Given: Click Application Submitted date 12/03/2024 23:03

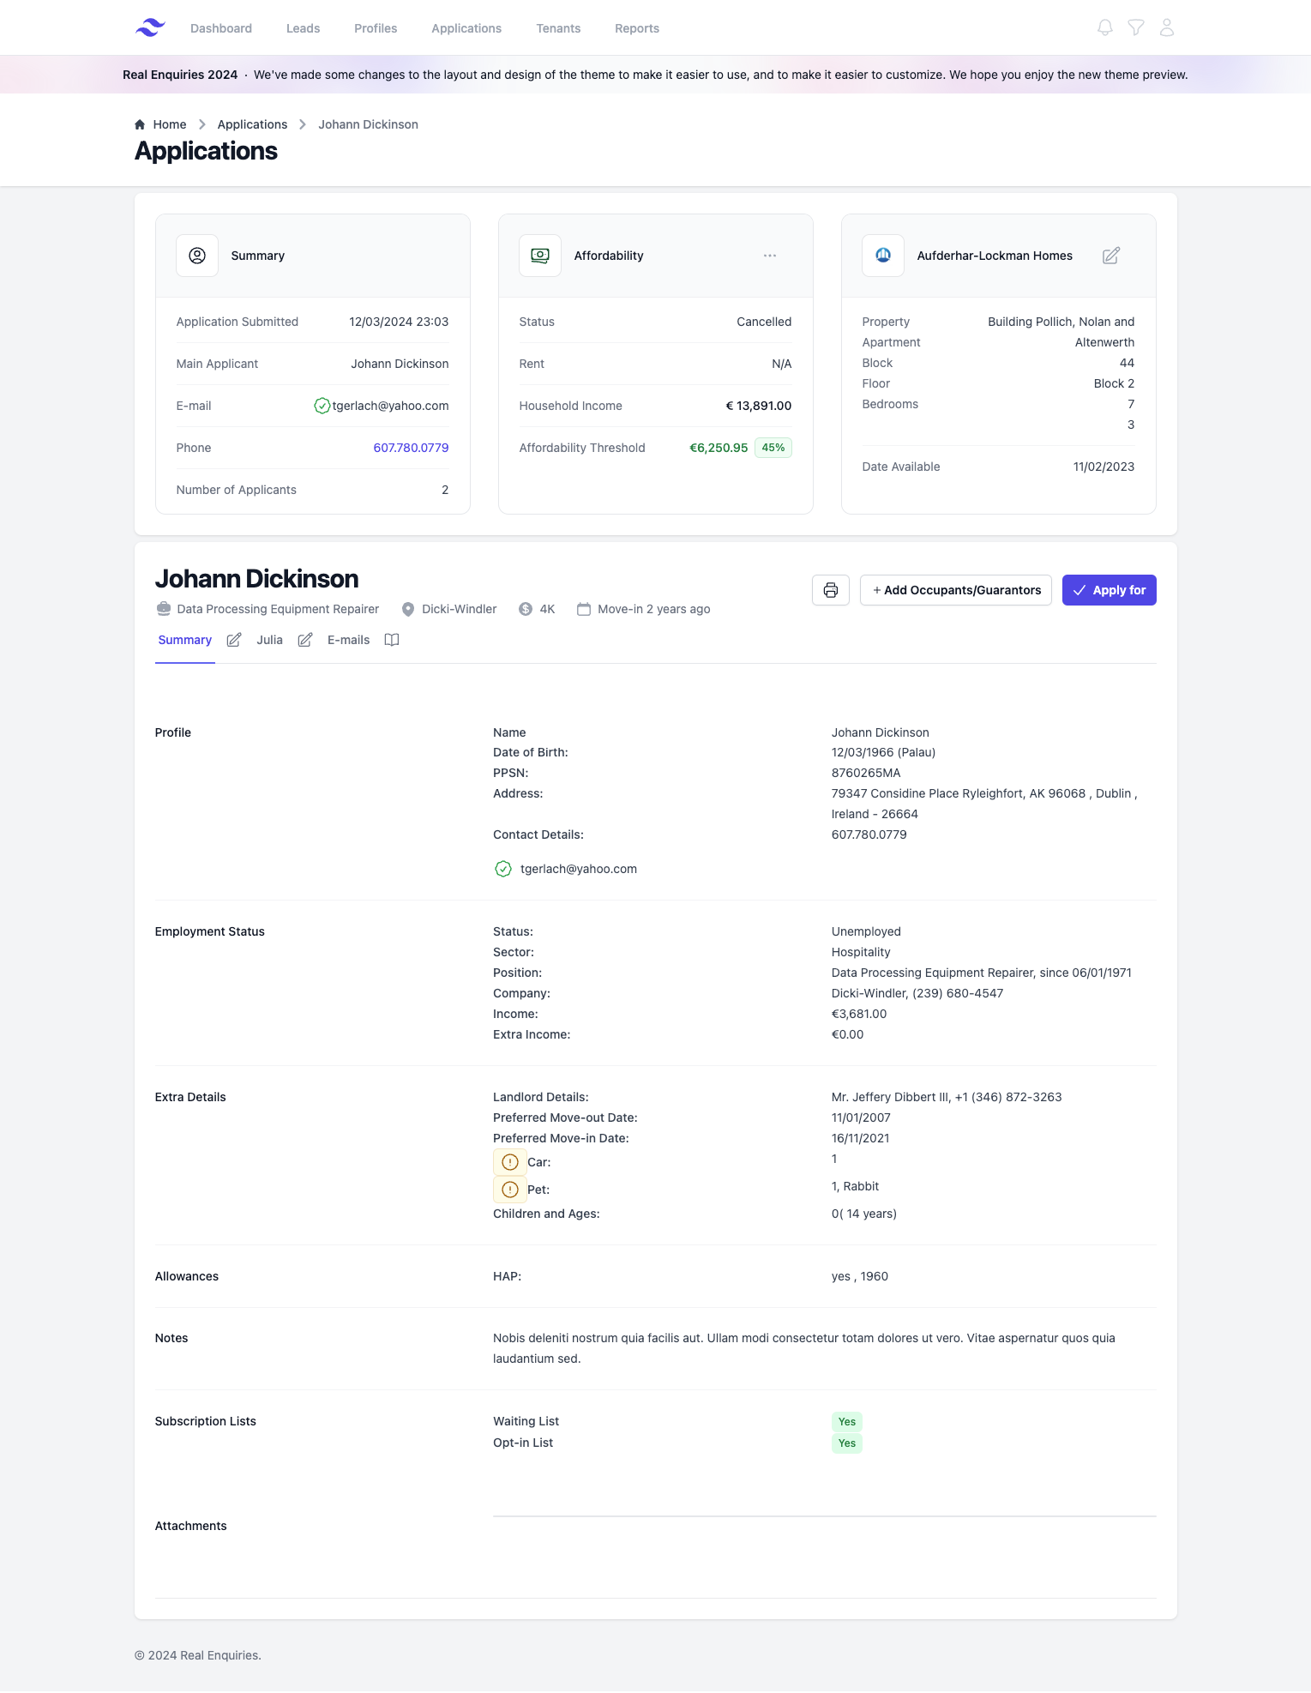Looking at the screenshot, I should tap(399, 322).
